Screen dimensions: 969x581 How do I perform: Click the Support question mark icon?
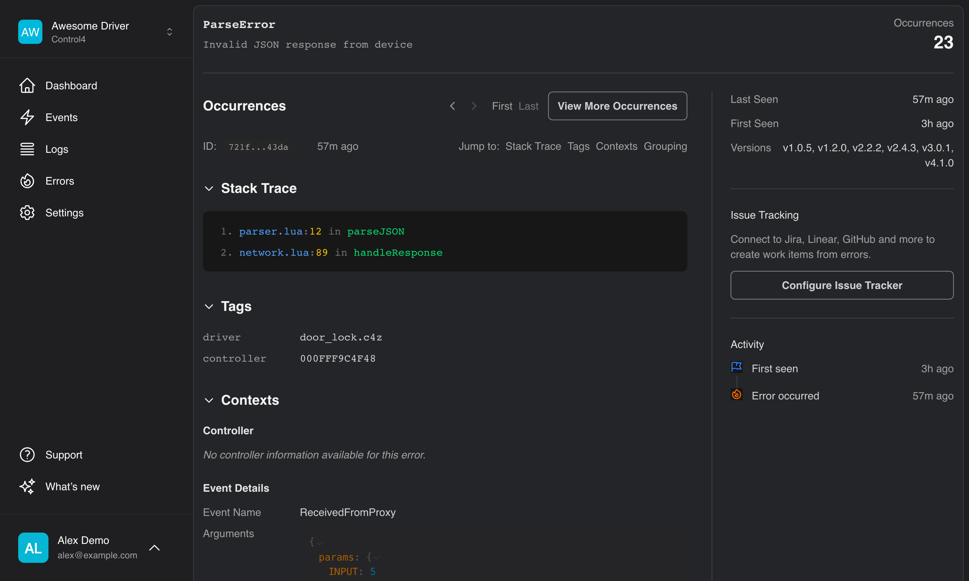click(27, 455)
